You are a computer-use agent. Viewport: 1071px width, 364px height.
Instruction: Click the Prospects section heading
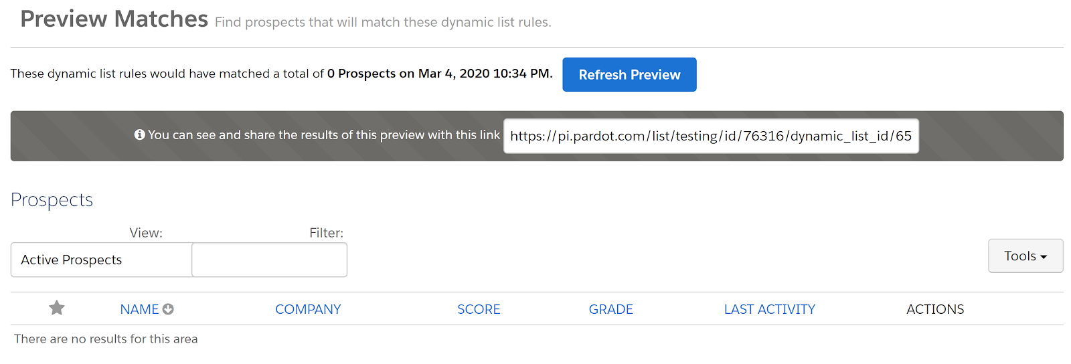[52, 199]
